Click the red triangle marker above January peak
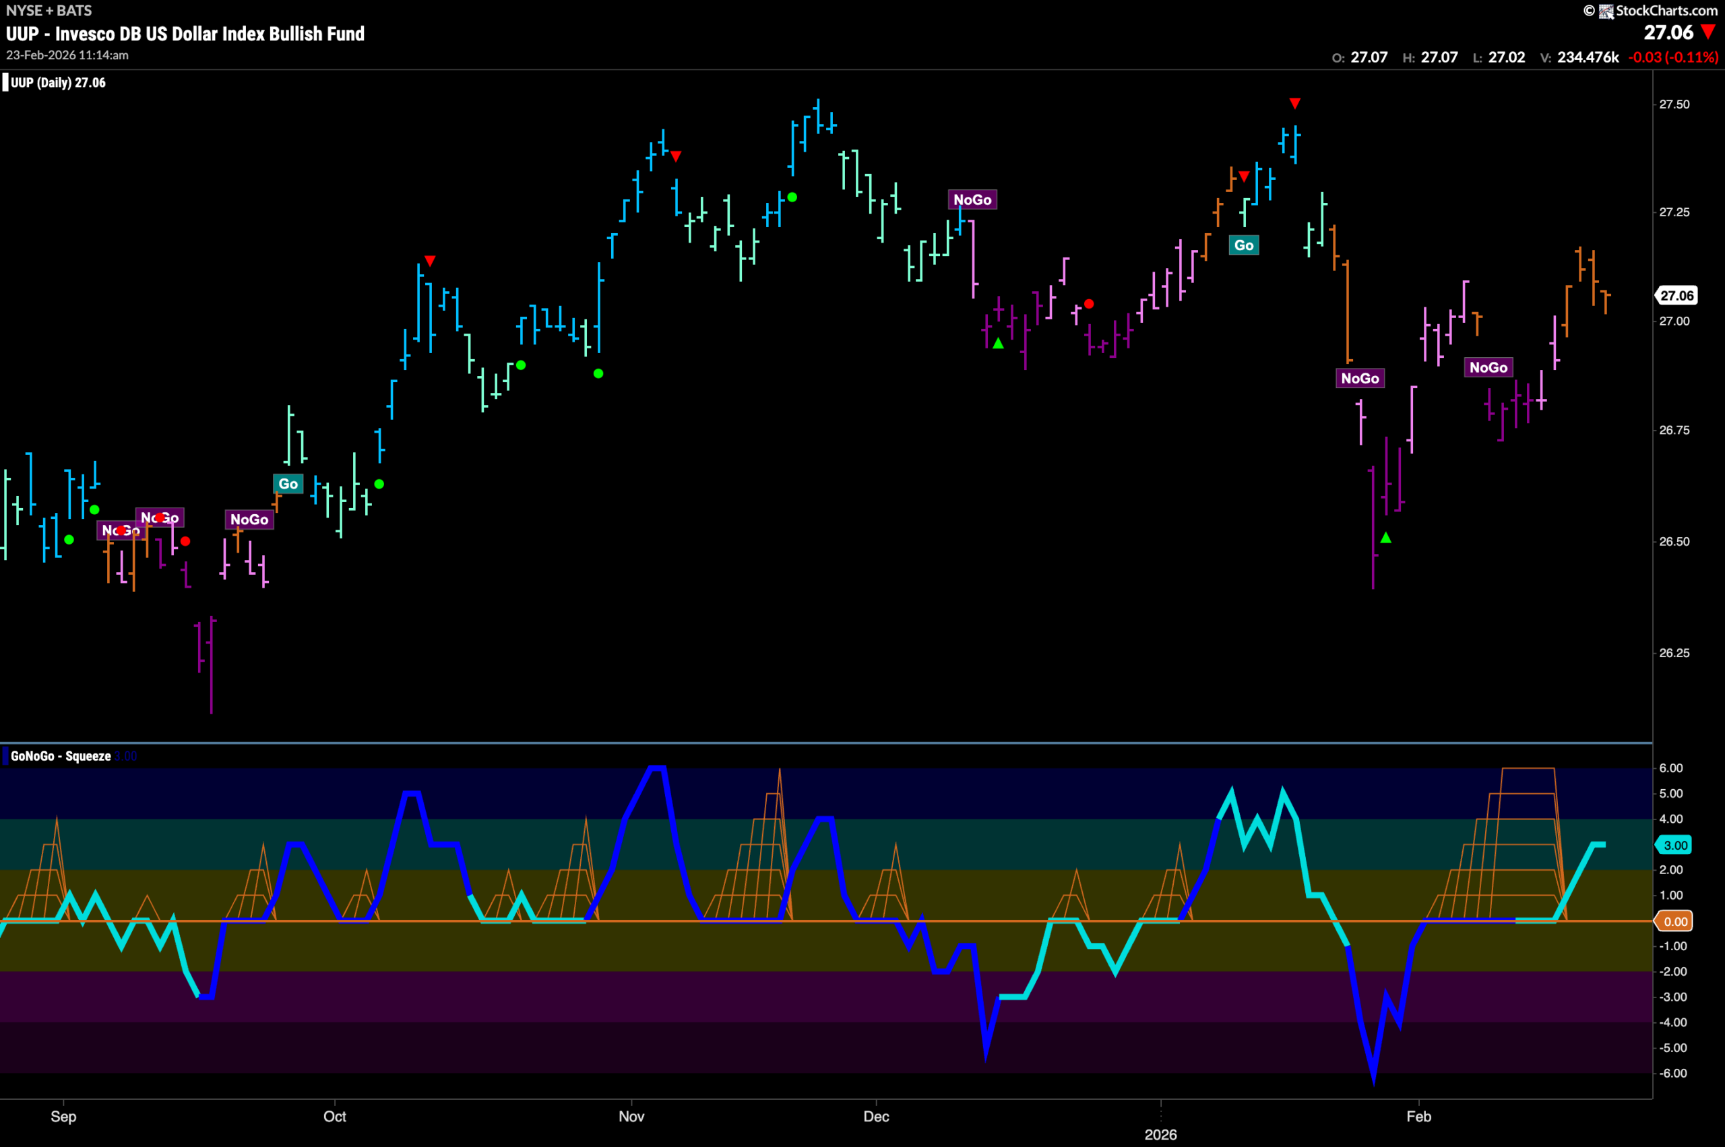Viewport: 1725px width, 1147px height. click(x=1294, y=103)
